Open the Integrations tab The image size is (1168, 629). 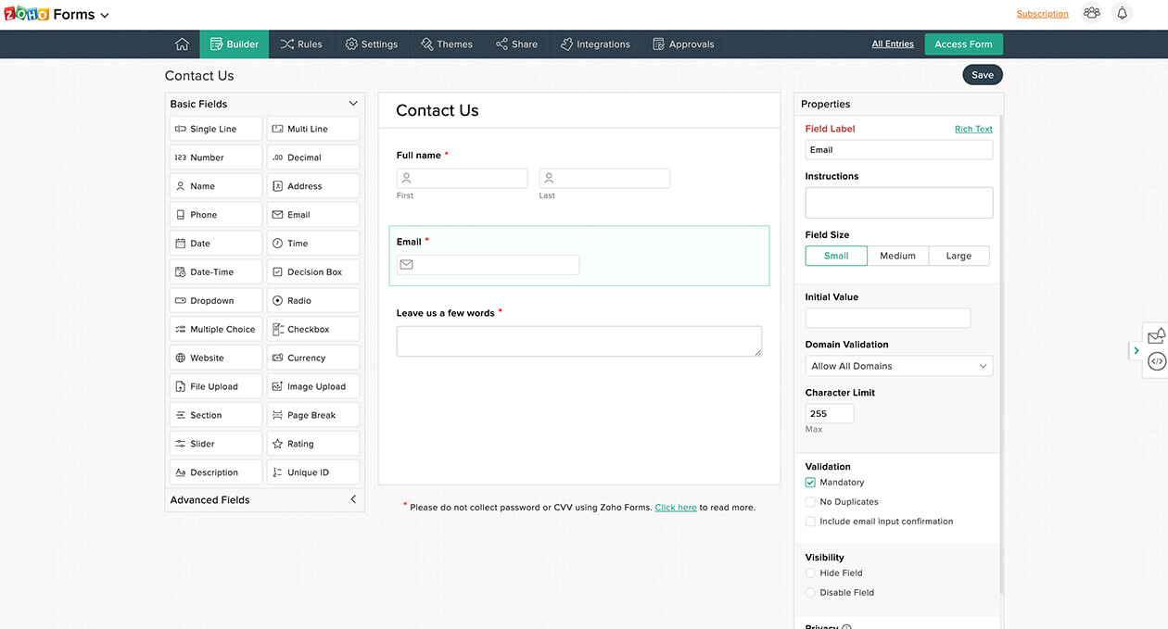(x=595, y=44)
